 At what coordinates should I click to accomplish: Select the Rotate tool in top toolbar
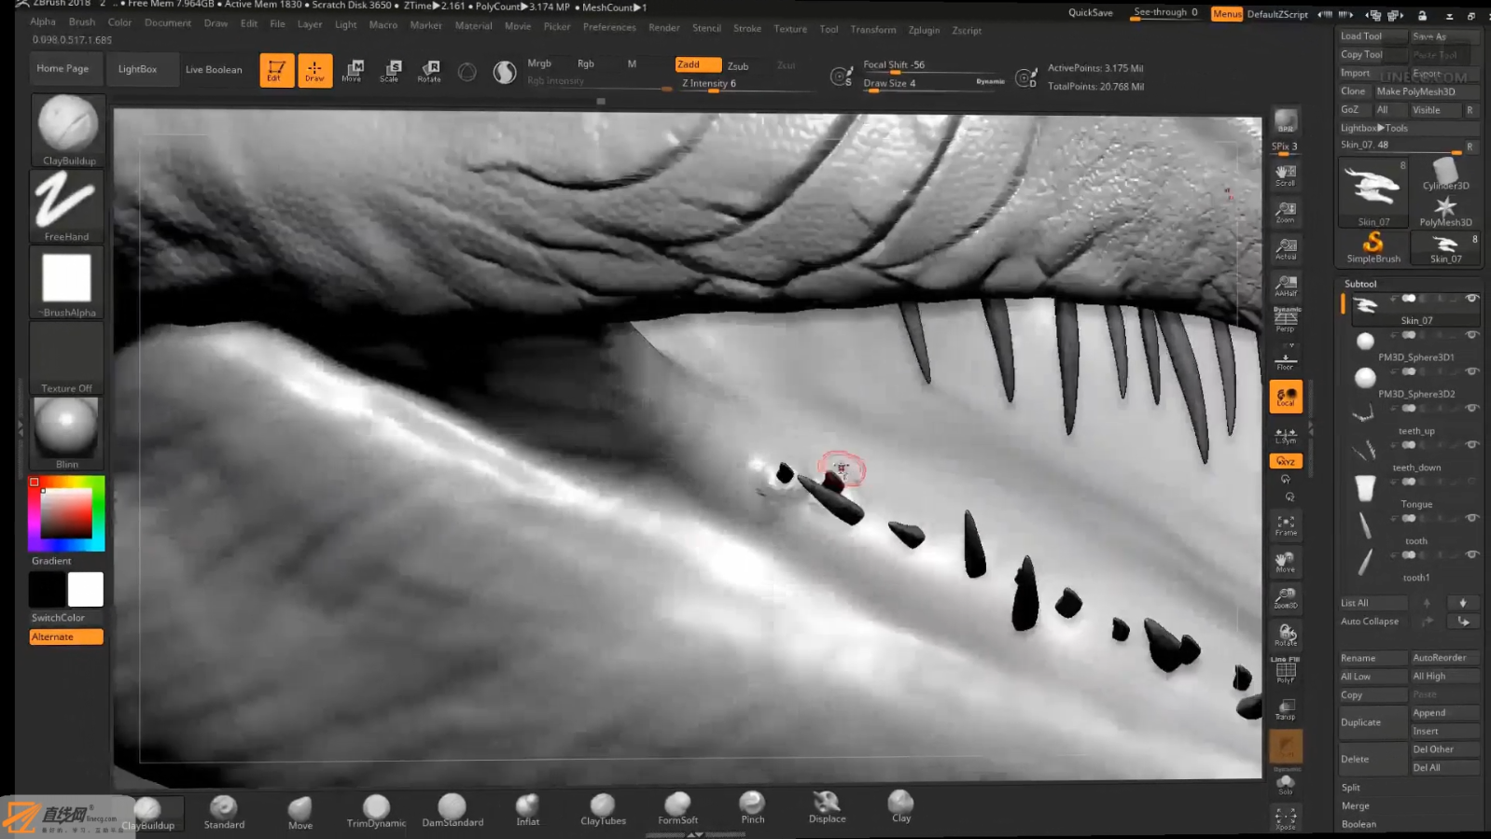coord(429,70)
